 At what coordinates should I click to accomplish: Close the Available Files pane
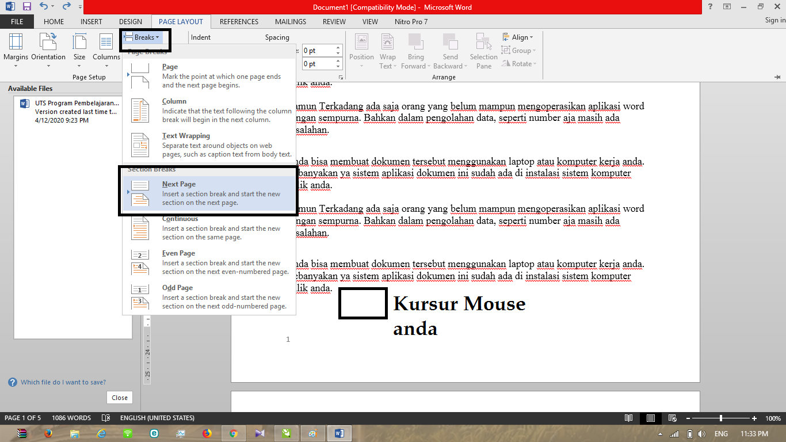coord(119,397)
